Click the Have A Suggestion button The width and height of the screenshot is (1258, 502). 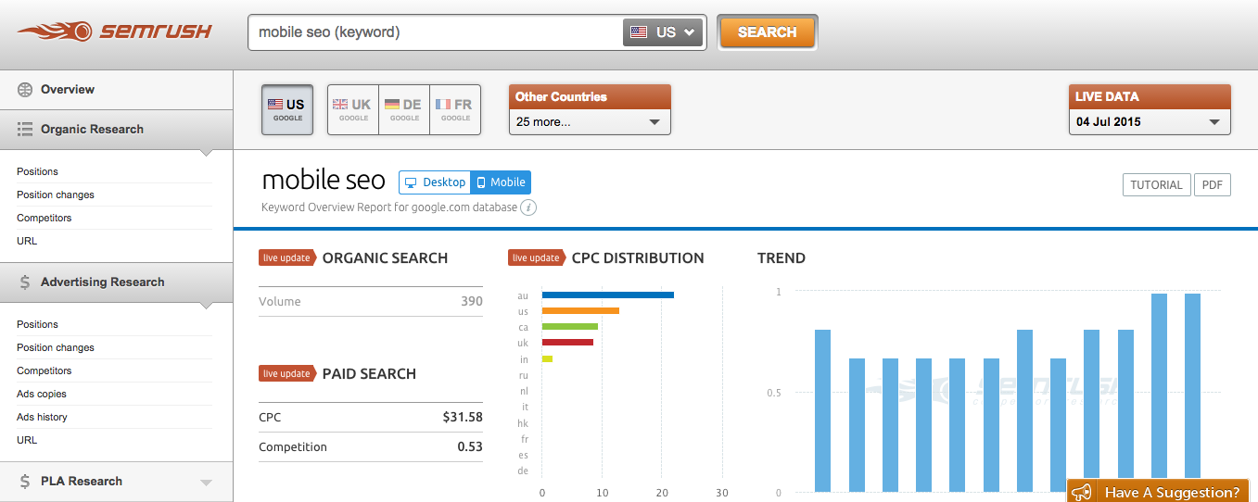point(1158,492)
